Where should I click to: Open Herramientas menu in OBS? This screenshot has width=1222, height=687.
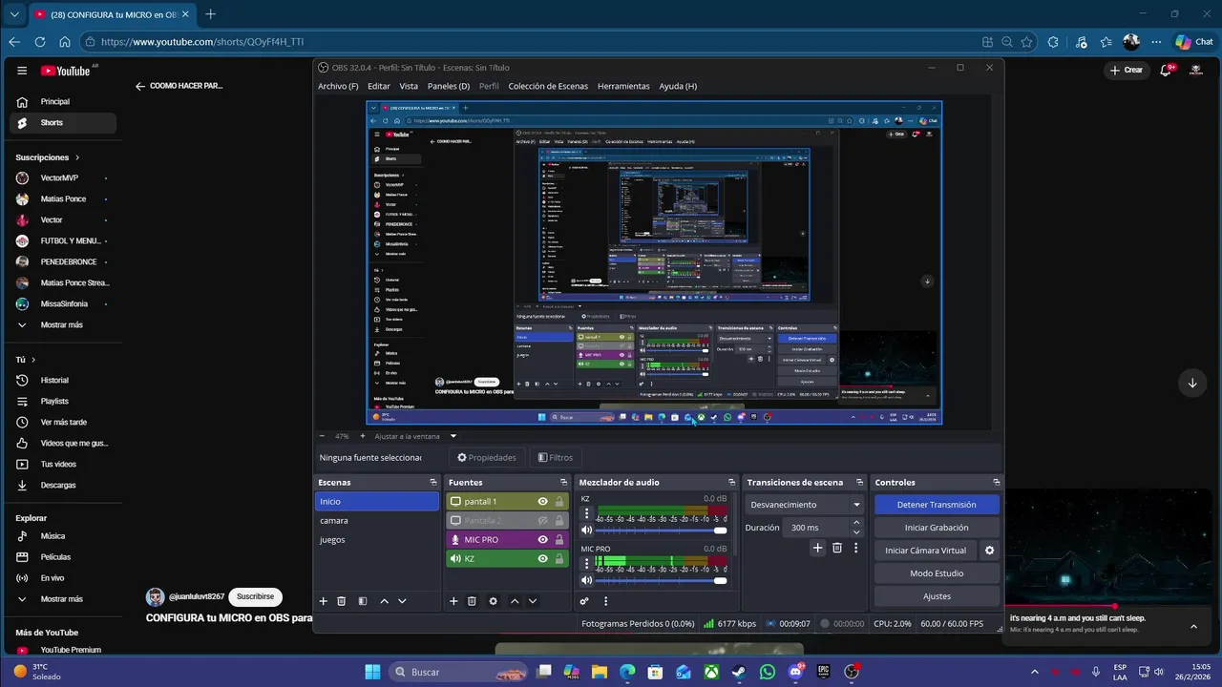point(623,86)
